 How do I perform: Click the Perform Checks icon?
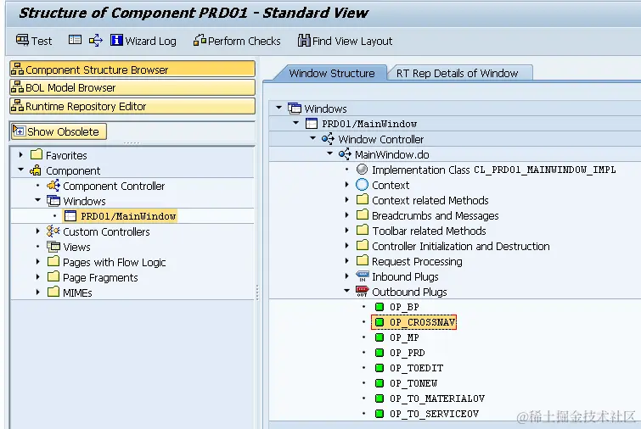pos(200,40)
